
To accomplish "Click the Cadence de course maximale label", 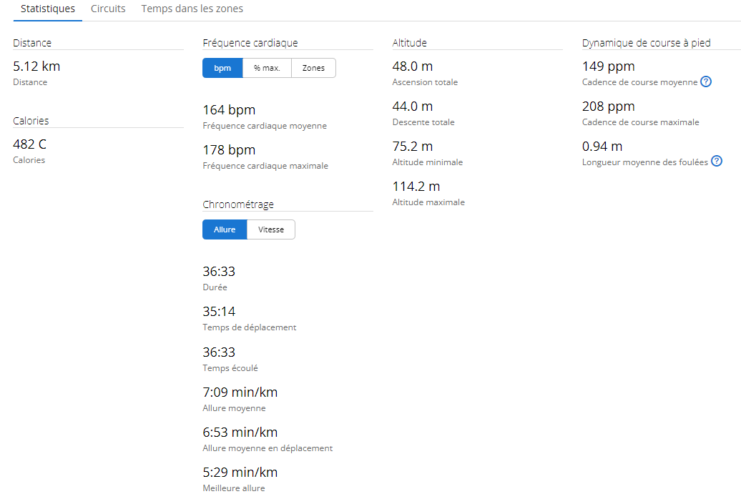I will tap(641, 122).
